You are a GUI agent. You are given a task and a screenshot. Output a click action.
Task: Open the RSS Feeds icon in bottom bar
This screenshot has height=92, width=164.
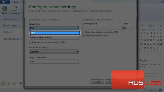coord(21,83)
